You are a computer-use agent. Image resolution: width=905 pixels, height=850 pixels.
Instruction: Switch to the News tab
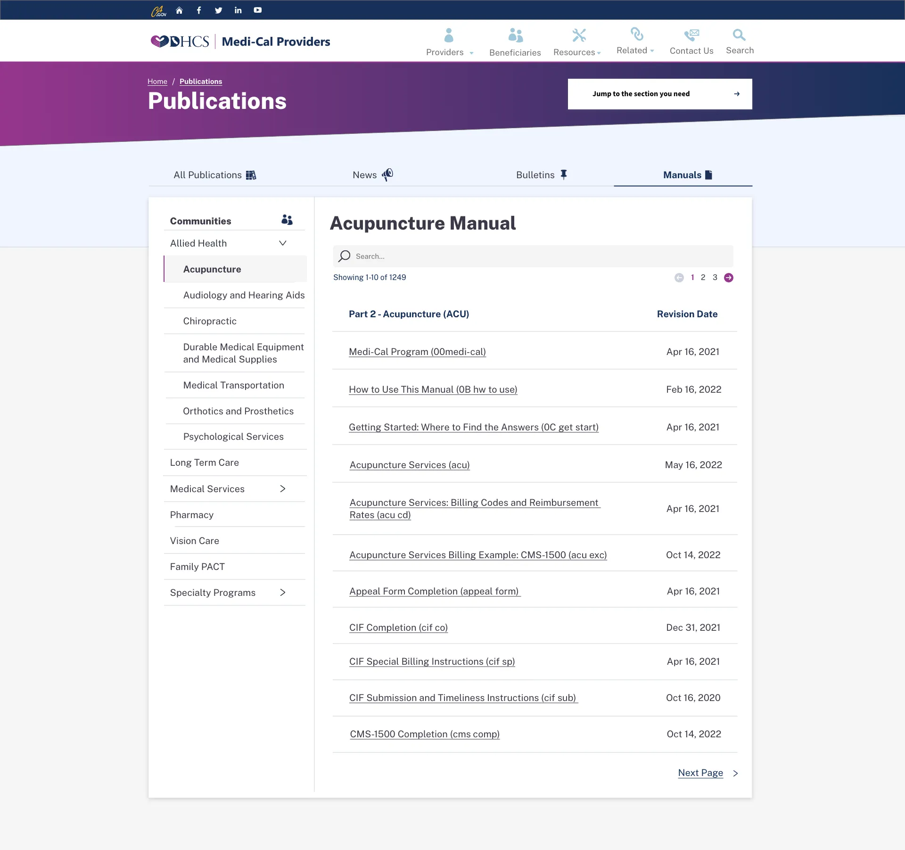(372, 175)
